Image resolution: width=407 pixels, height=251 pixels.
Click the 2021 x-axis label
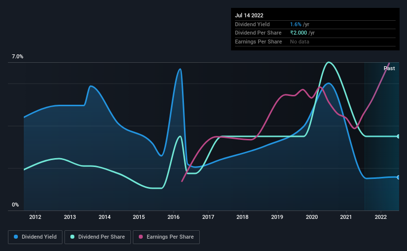[346, 217]
